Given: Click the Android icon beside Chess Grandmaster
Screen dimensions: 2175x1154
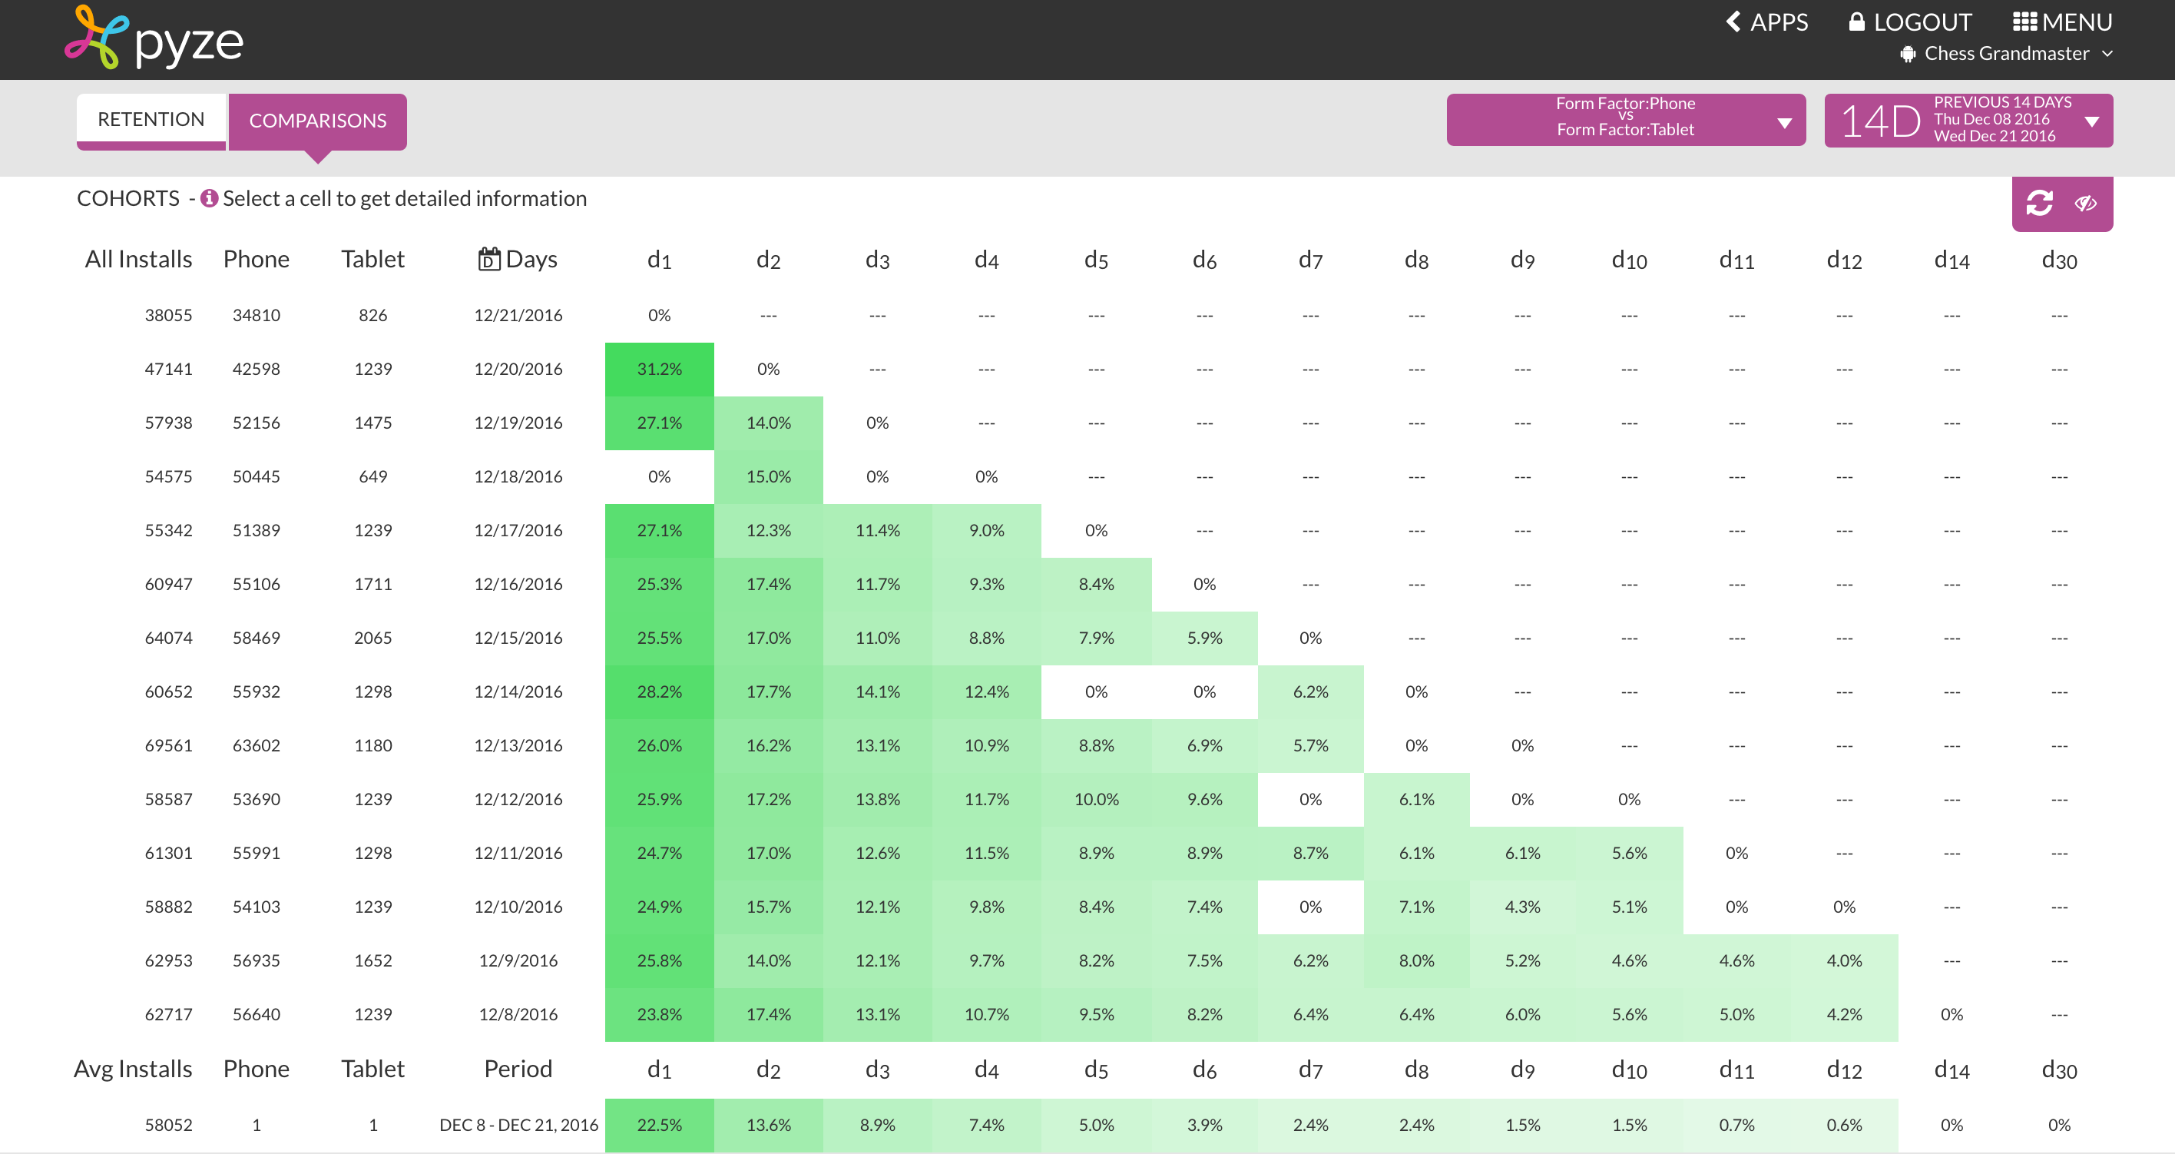Looking at the screenshot, I should (1907, 54).
